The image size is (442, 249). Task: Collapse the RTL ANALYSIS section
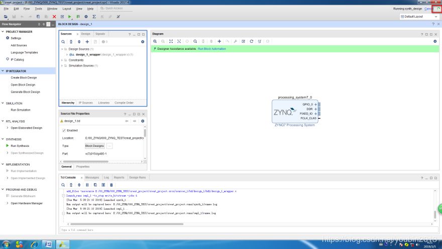[3, 121]
